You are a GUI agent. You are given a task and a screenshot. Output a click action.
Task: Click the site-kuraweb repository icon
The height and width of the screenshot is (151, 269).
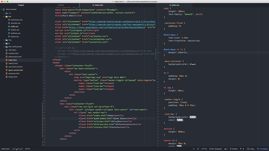(x=4, y=9)
